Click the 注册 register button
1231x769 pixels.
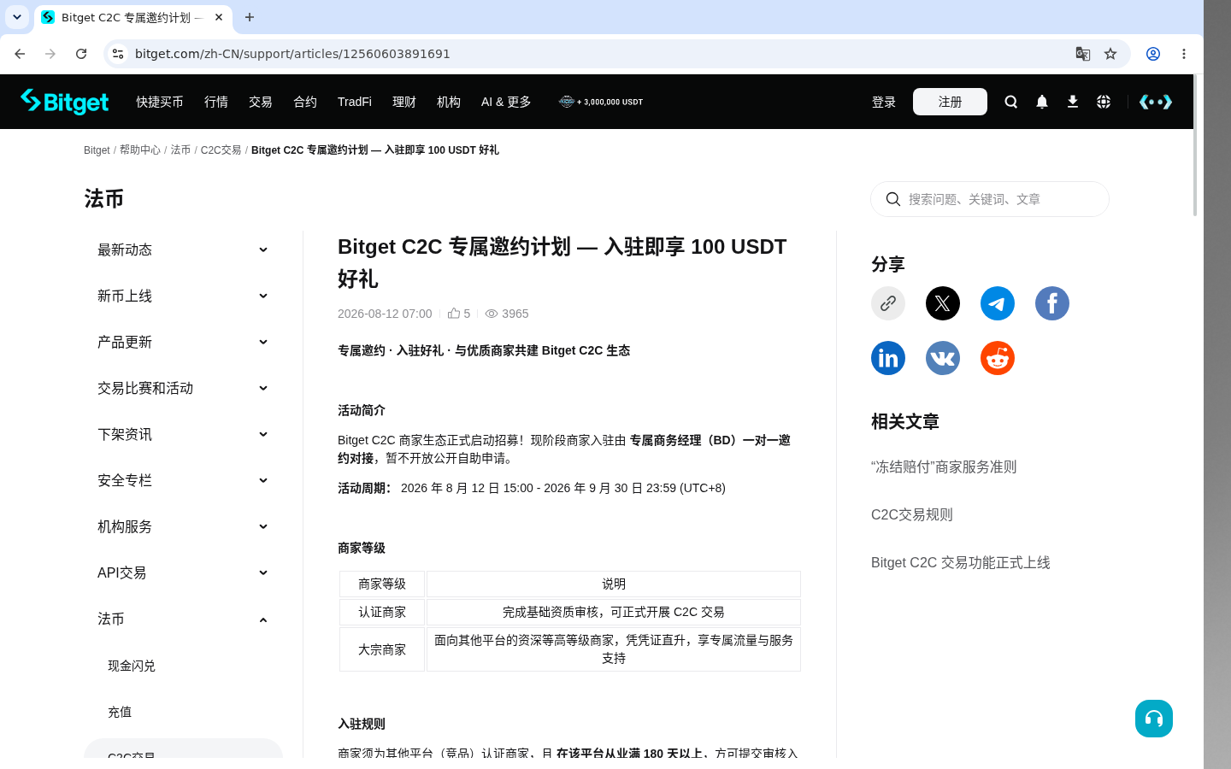tap(950, 102)
